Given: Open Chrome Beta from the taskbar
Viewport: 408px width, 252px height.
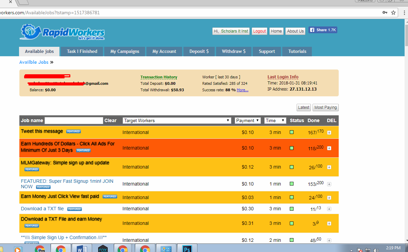Looking at the screenshot, I should pos(40,249).
